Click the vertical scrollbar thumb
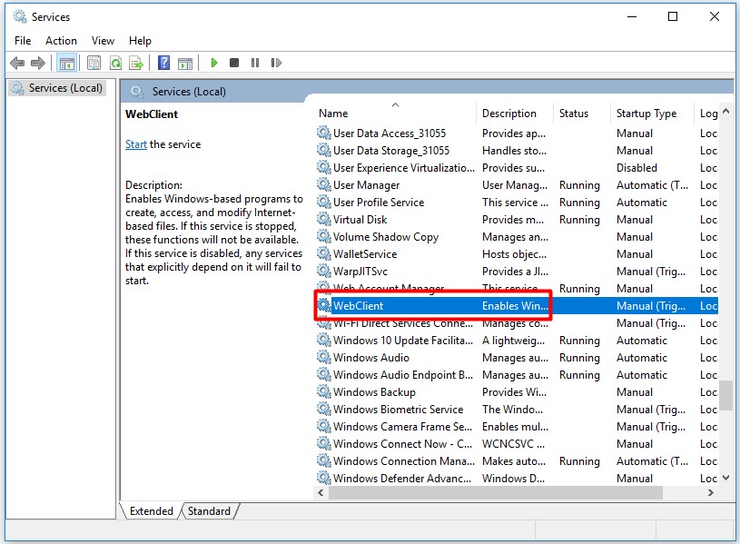The height and width of the screenshot is (544, 740). click(725, 395)
